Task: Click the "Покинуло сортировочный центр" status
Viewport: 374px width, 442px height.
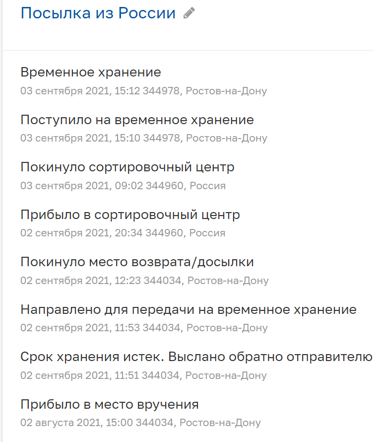Action: pos(127,167)
